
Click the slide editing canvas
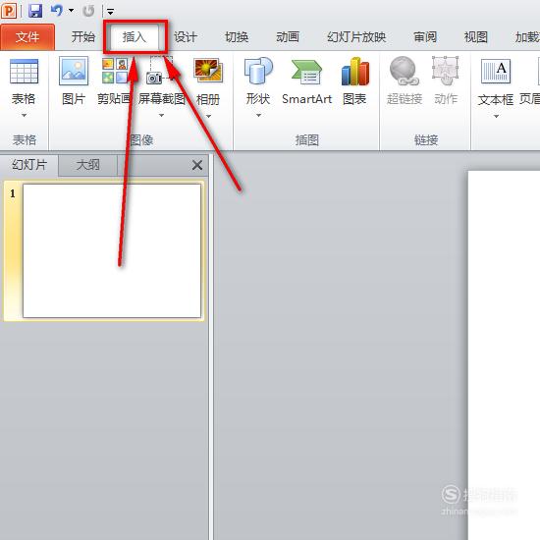(504, 354)
